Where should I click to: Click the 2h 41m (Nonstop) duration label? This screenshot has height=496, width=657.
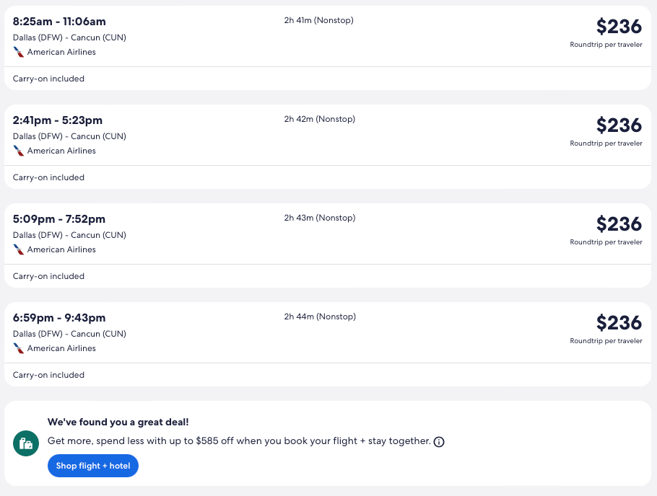coord(318,20)
